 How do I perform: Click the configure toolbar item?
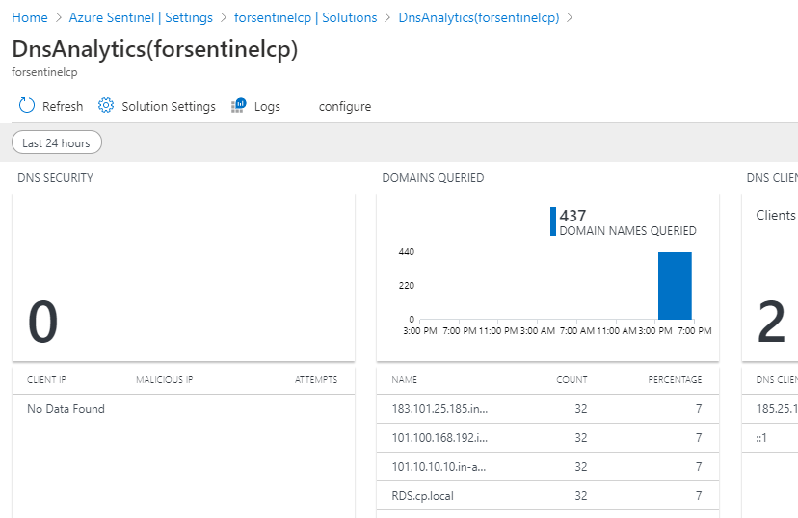click(345, 106)
